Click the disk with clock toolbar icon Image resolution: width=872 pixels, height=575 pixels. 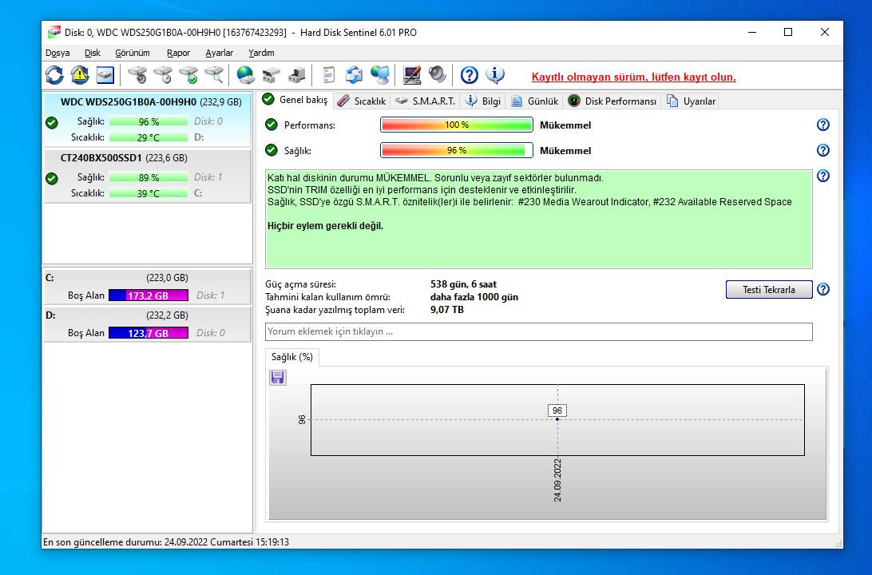(163, 75)
